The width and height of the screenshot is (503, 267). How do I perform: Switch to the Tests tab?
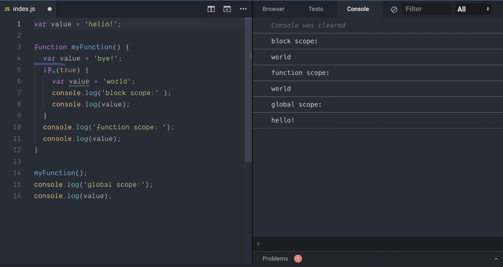[316, 9]
